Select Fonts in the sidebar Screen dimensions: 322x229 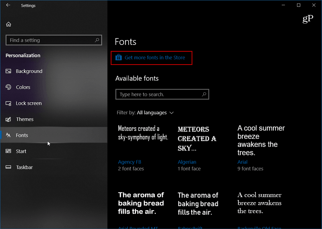click(x=54, y=135)
